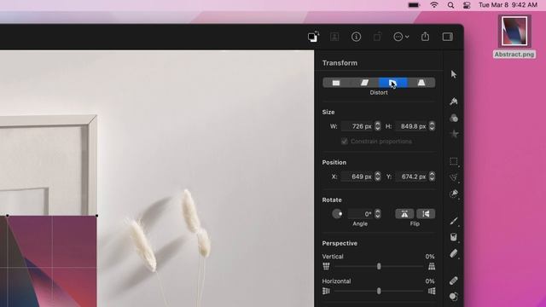Click the Vertical perspective right grid icon
The image size is (546, 307).
432,266
